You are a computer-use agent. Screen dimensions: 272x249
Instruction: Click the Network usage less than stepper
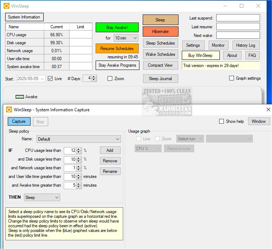[x=73, y=168]
